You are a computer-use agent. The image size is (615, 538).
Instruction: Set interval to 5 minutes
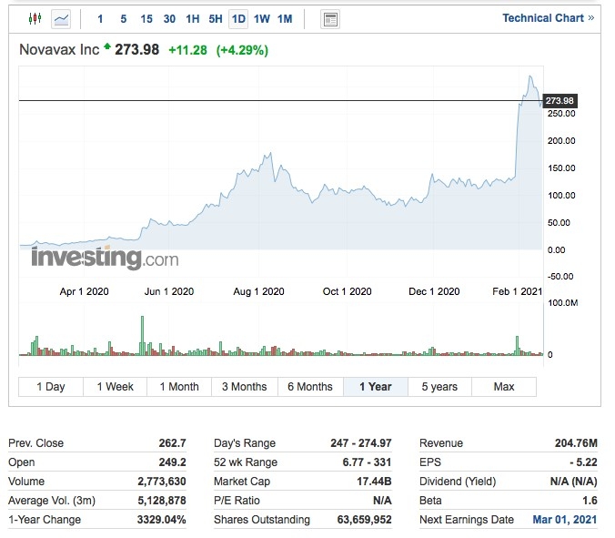click(124, 19)
